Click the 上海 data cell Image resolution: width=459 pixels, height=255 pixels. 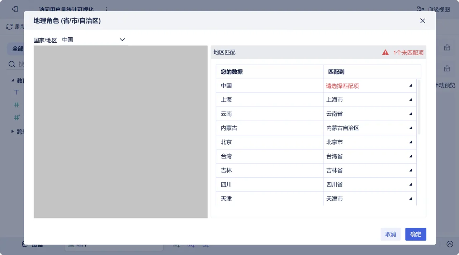tap(269, 100)
